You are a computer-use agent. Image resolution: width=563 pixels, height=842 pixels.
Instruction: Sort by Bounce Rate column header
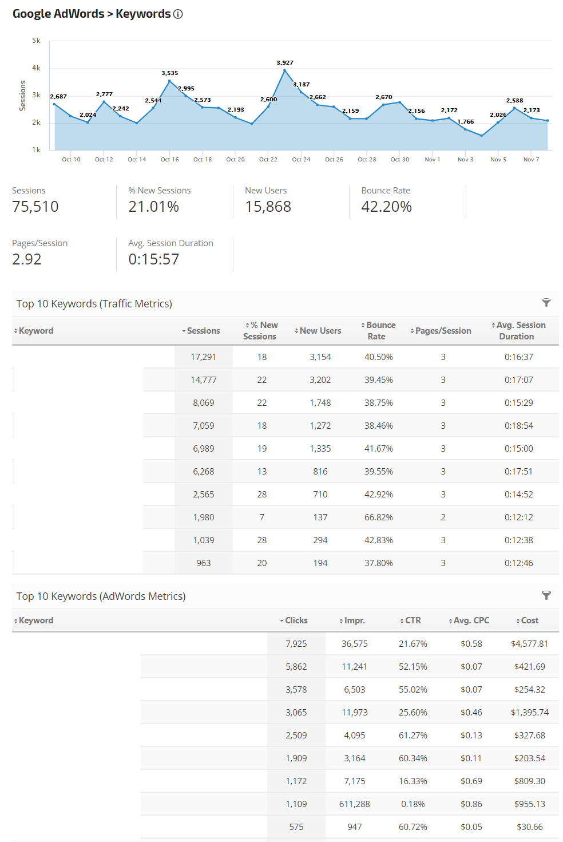[x=378, y=331]
